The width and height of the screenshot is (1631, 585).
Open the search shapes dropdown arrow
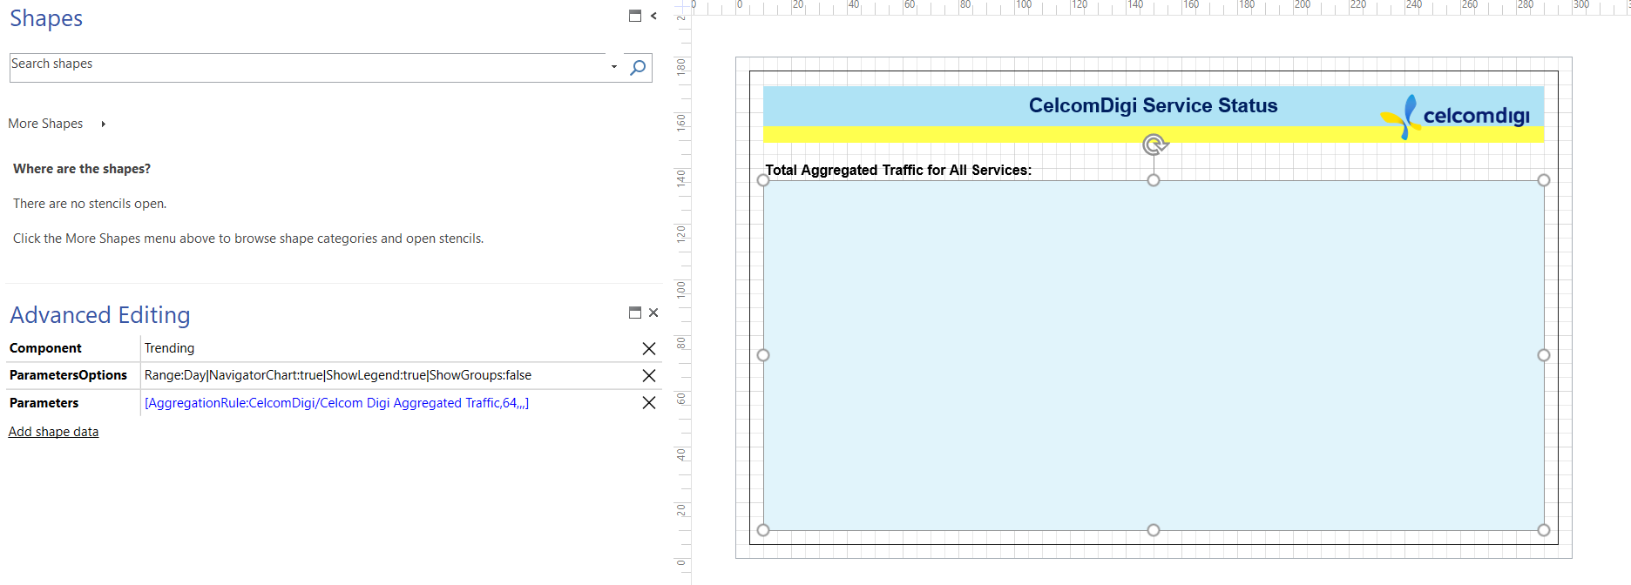pyautogui.click(x=614, y=67)
